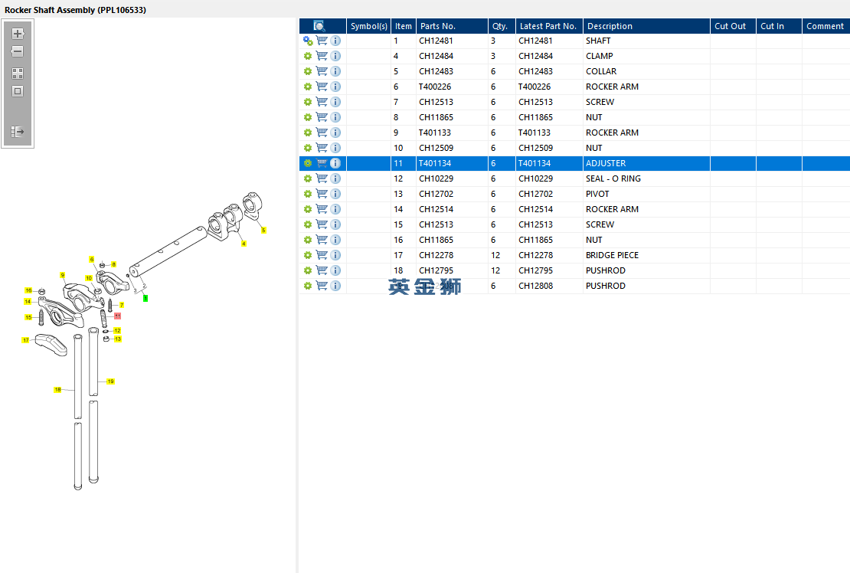The image size is (850, 573).
Task: Sort by Description column header
Action: coord(646,26)
